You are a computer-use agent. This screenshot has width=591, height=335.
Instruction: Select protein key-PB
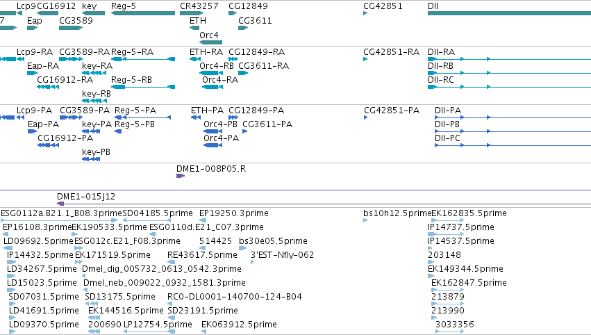[x=91, y=159]
